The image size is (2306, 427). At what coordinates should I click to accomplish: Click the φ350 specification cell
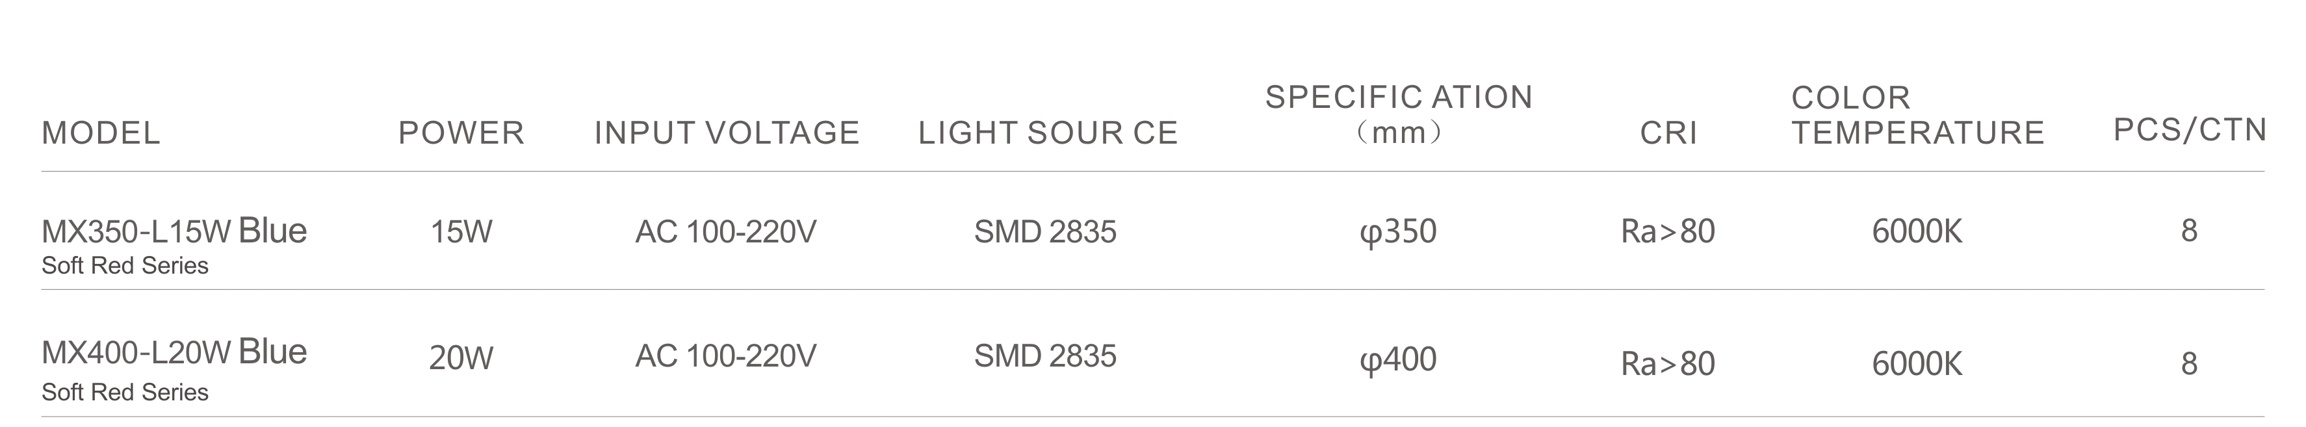pos(1398,232)
